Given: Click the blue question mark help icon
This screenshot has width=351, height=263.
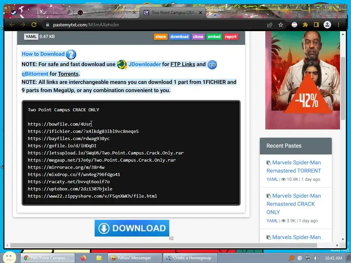Looking at the screenshot, I should pos(71,54).
